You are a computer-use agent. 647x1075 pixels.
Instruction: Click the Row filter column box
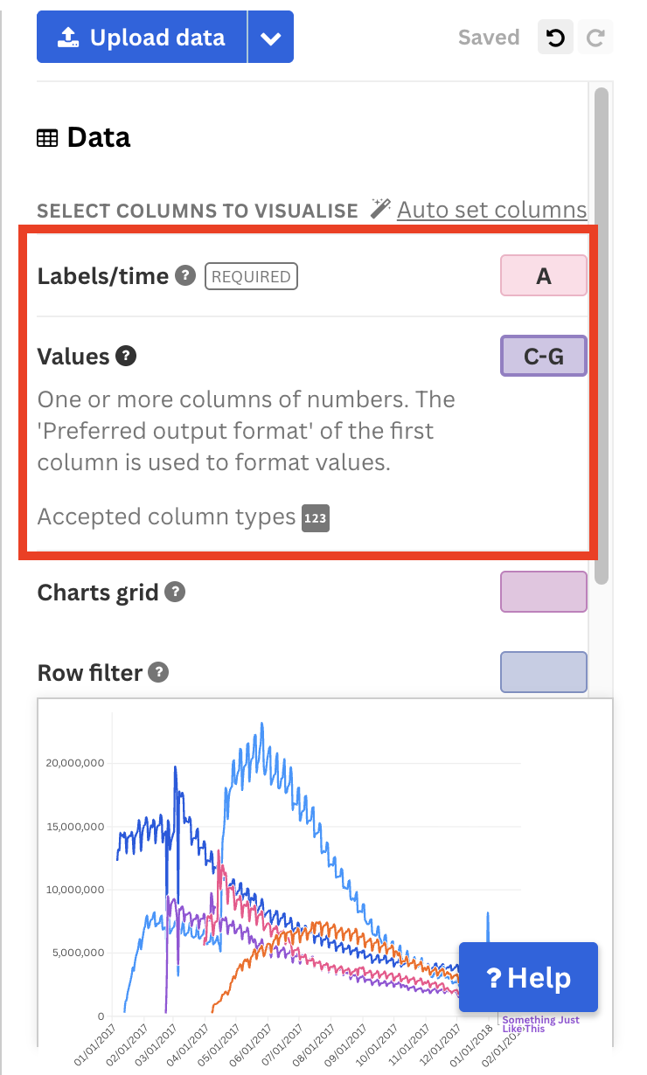pyautogui.click(x=543, y=672)
